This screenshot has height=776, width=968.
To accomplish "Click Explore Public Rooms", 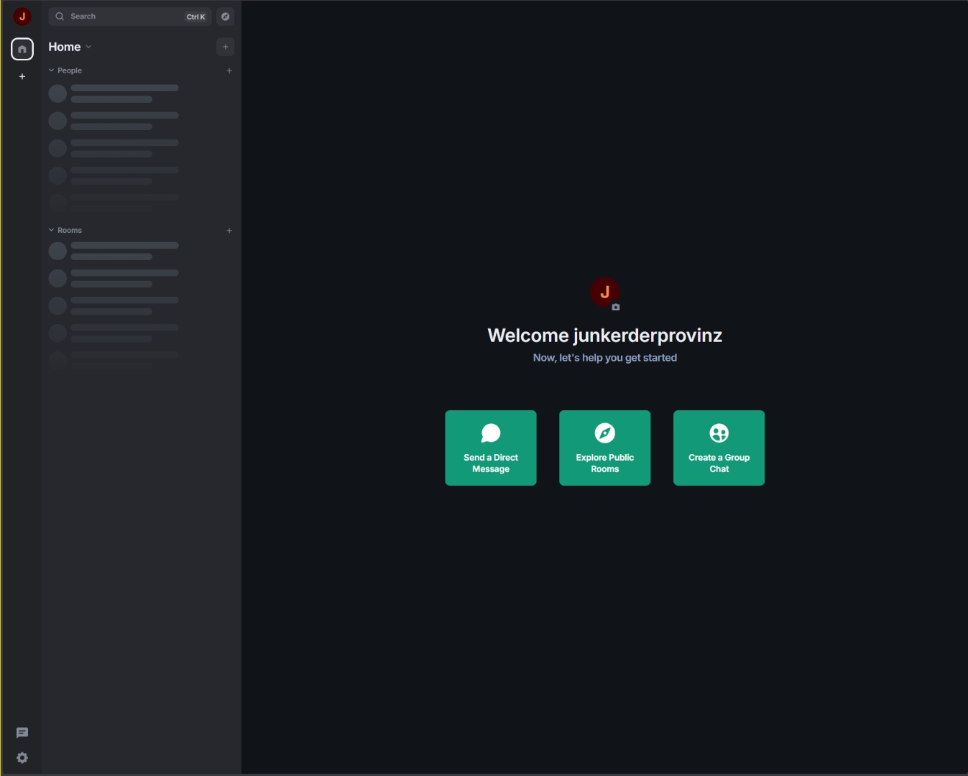I will (x=605, y=448).
